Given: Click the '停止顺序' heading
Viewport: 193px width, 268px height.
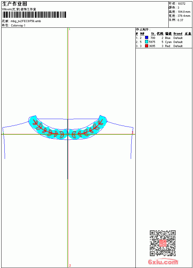Looking at the screenshot, I should point(143,30).
